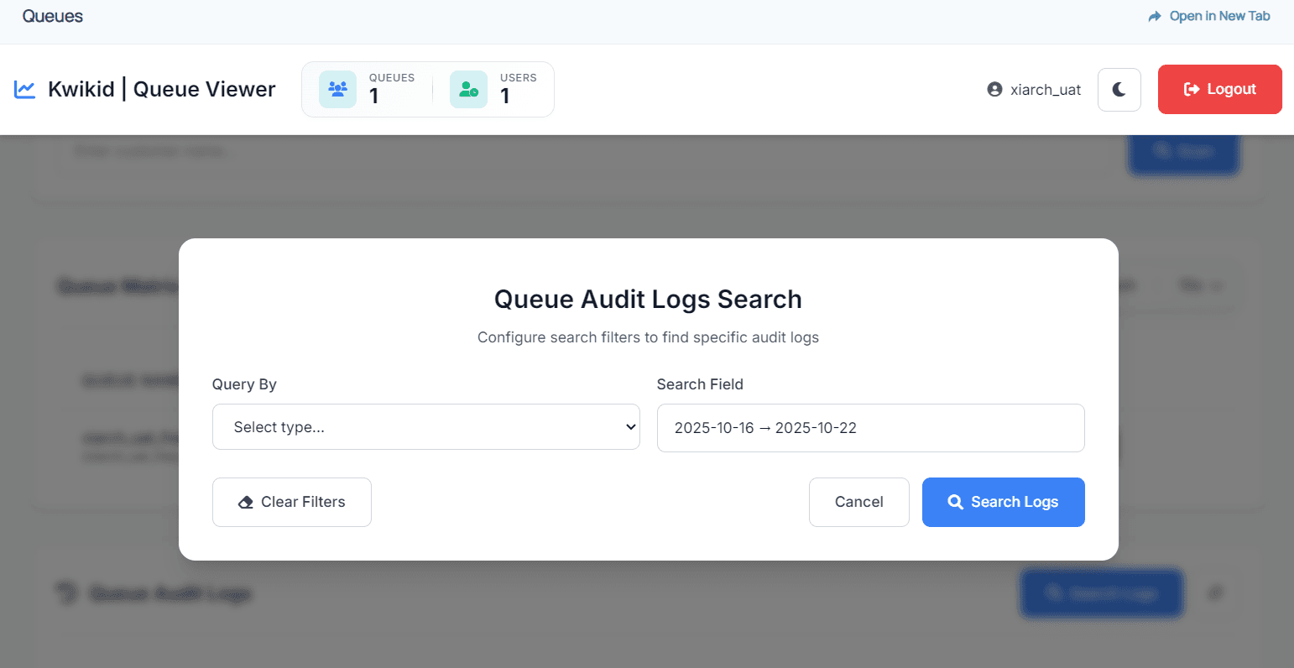Viewport: 1294px width, 668px height.
Task: Click the eraser icon in Clear Filters
Action: 246,502
